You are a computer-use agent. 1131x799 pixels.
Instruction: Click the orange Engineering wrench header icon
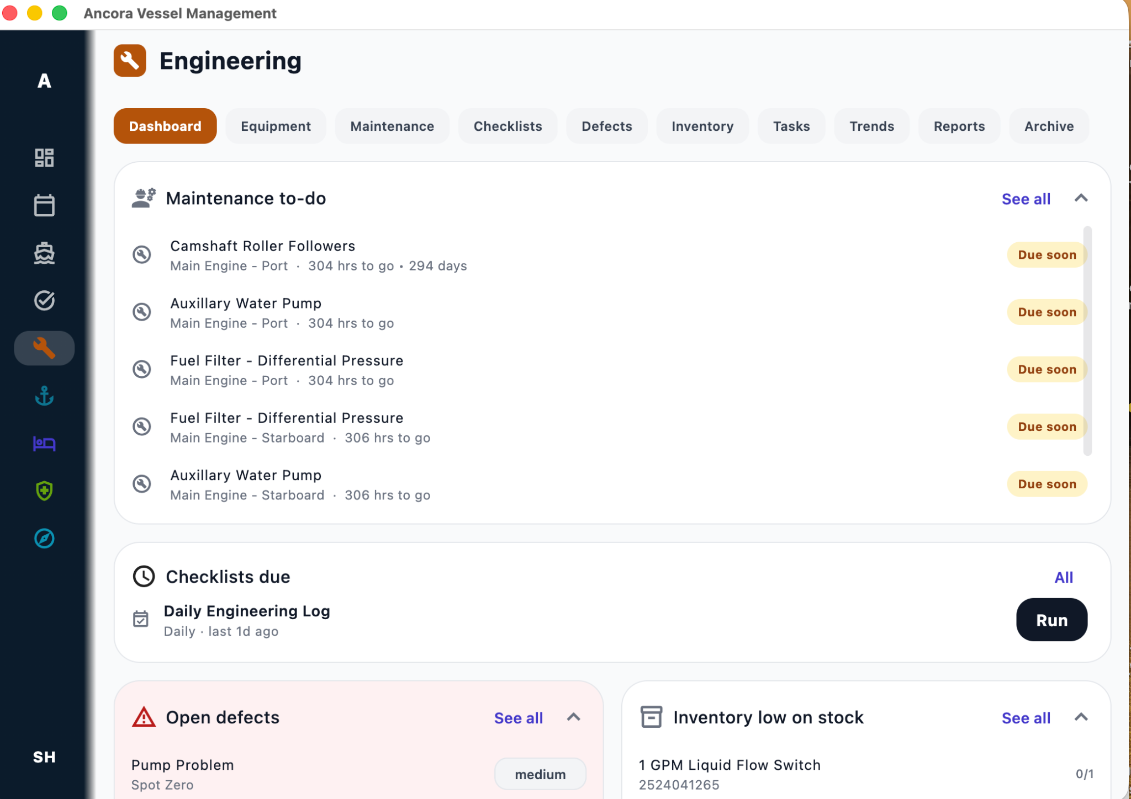(x=130, y=61)
